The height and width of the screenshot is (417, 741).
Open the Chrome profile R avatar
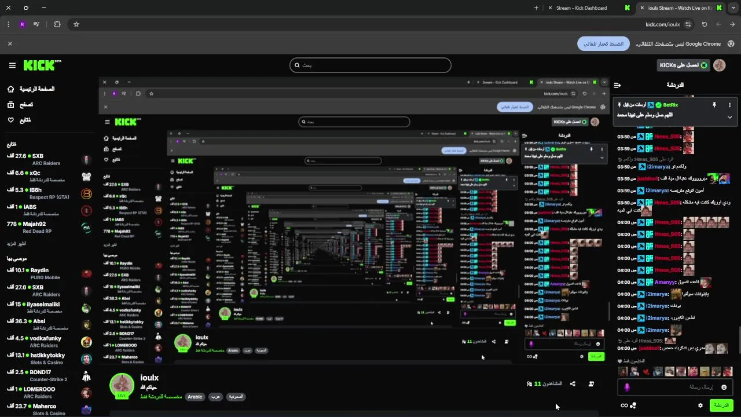[x=22, y=24]
